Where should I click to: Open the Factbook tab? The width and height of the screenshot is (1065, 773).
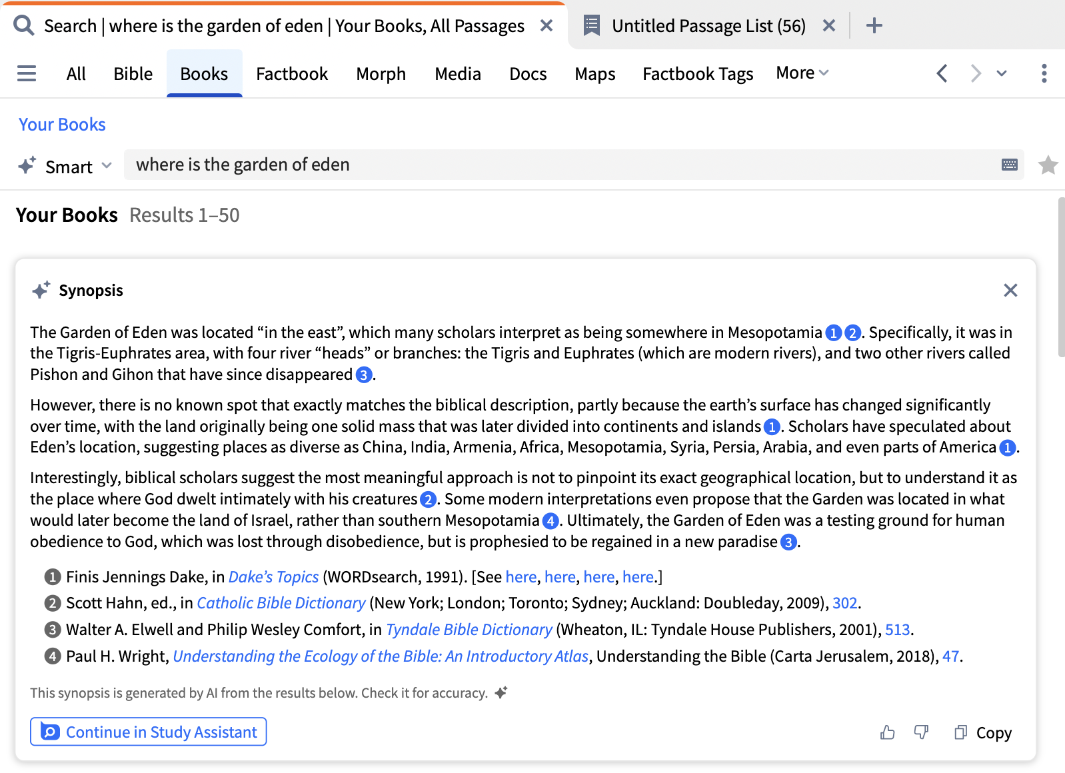[x=292, y=74]
